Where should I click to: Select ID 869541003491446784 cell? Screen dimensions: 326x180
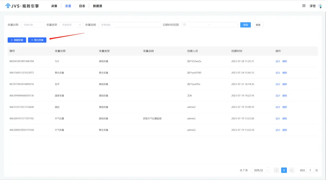click(22, 61)
